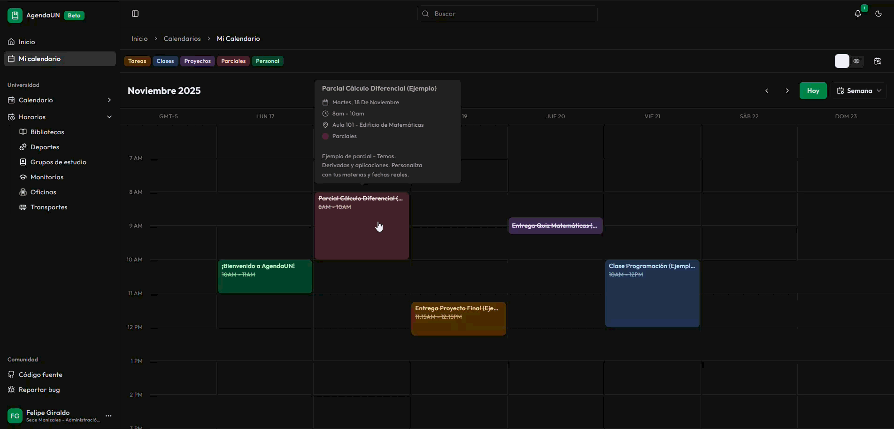Click the Código fuente icon
894x429 pixels.
coord(11,375)
